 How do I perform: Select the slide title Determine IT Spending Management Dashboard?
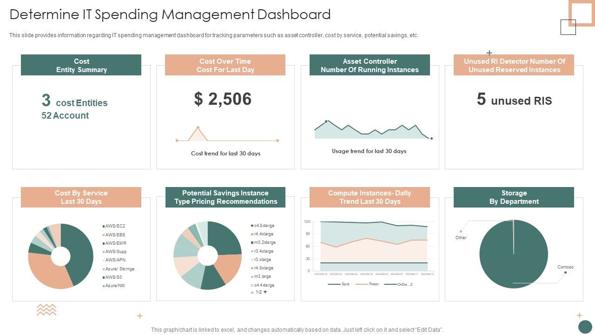170,14
